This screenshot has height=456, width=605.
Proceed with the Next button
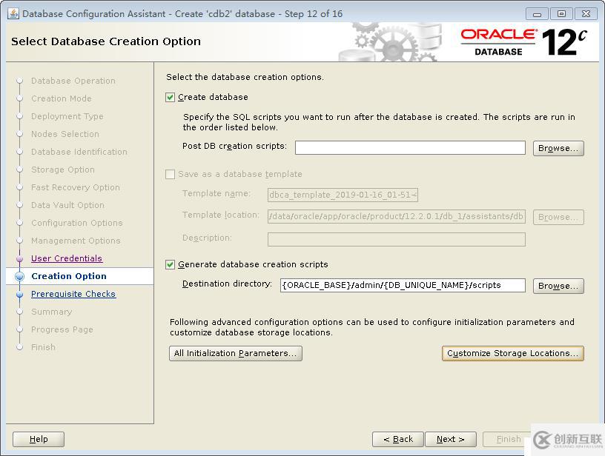point(451,439)
